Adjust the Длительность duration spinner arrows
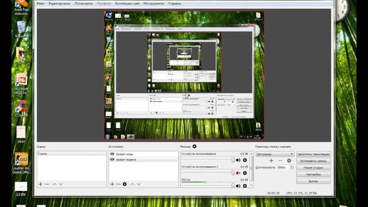368x207 pixels. (292, 167)
